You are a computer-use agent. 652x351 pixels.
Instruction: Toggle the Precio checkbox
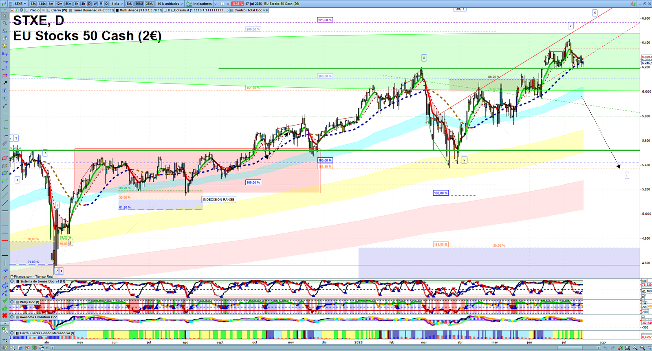26,10
